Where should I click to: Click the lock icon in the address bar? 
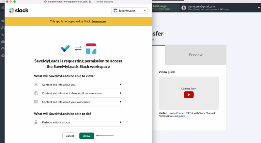click(90, 2)
